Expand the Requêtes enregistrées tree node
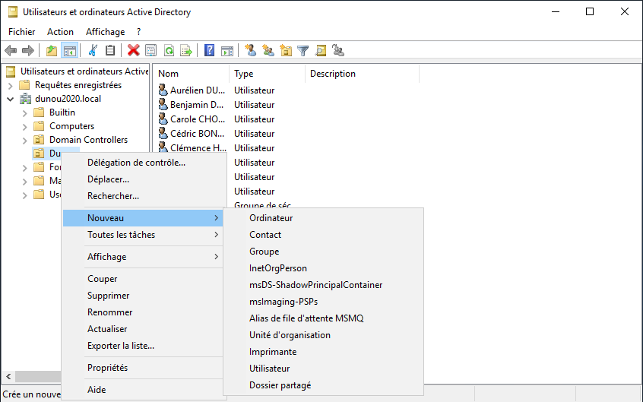 point(11,85)
